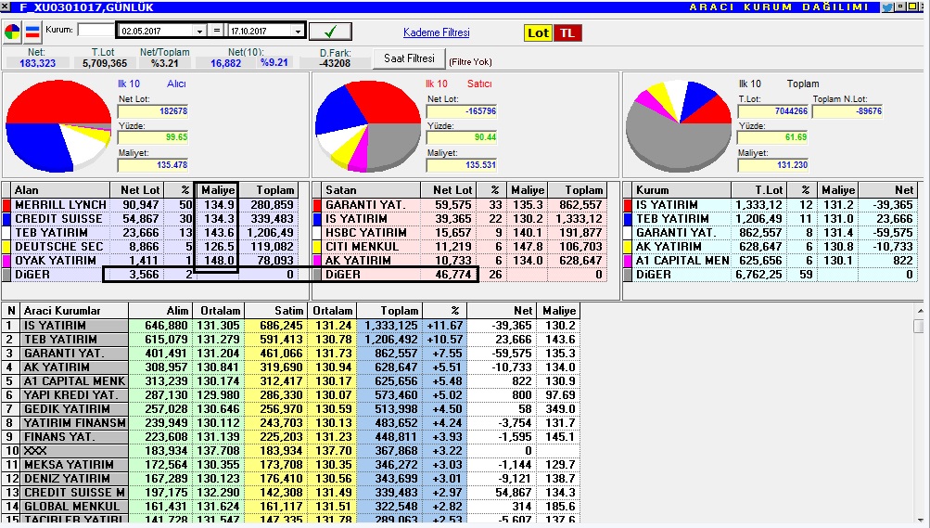This screenshot has width=930, height=528.
Task: Click the equals button between the dates
Action: [217, 31]
